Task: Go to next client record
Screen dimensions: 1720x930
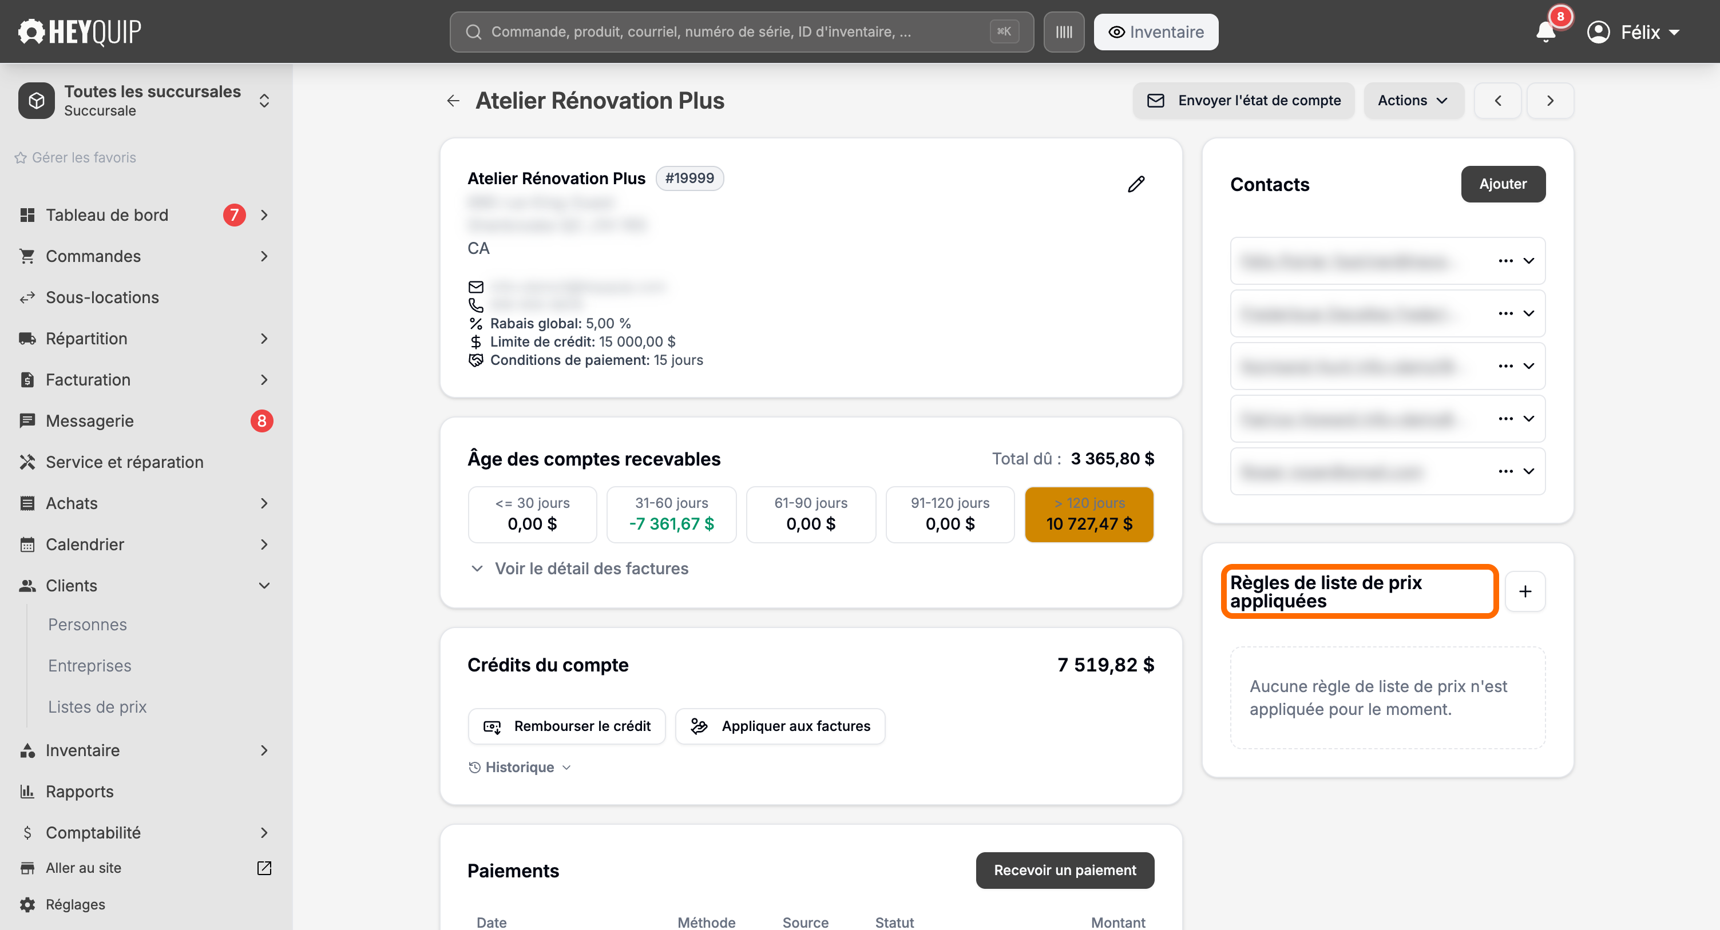Action: click(x=1549, y=101)
